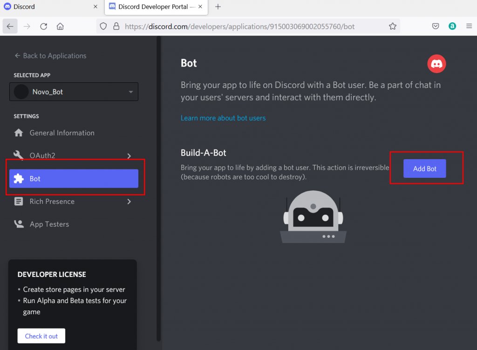477x350 pixels.
Task: Go Back to Applications
Action: (50, 56)
